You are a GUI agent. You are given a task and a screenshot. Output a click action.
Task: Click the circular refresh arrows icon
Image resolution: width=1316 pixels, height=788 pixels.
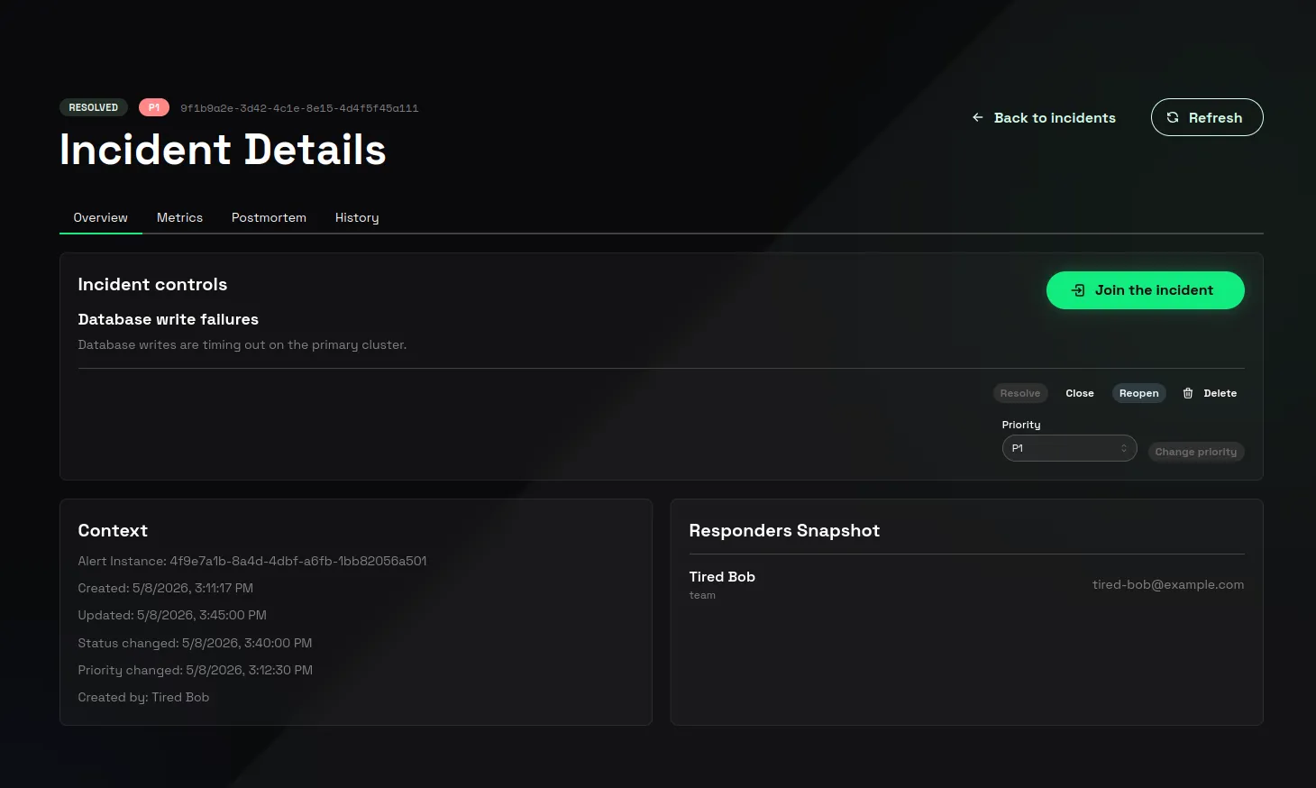point(1173,117)
